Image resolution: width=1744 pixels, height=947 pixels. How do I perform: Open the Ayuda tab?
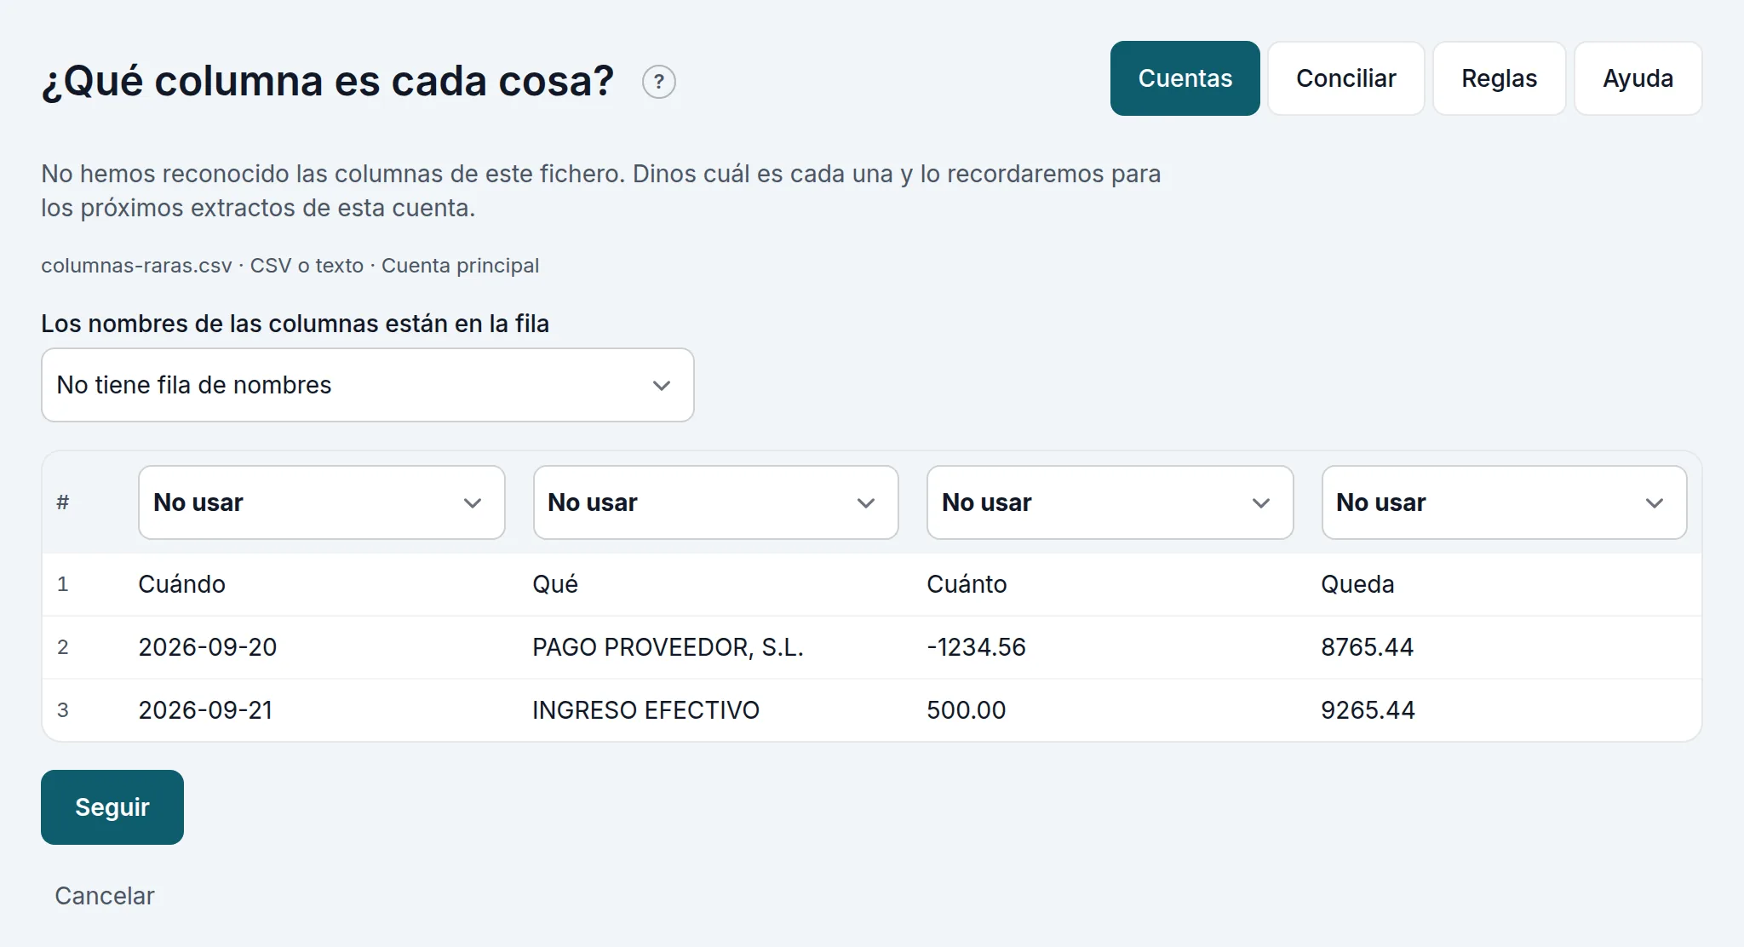click(x=1638, y=78)
